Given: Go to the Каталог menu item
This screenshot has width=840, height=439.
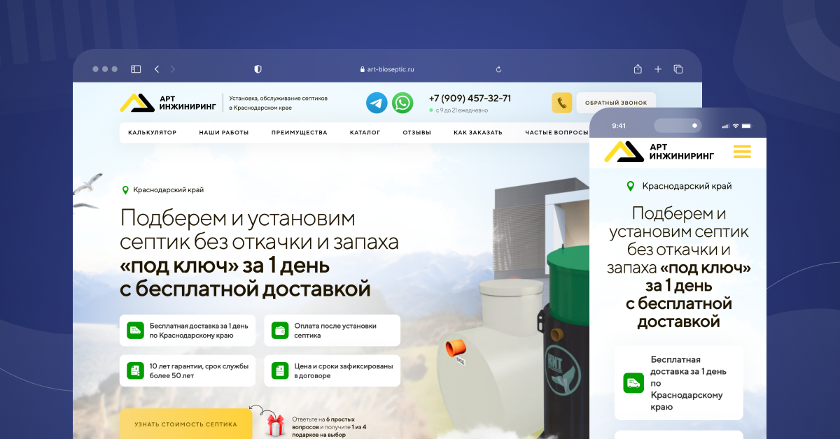Looking at the screenshot, I should tap(365, 132).
